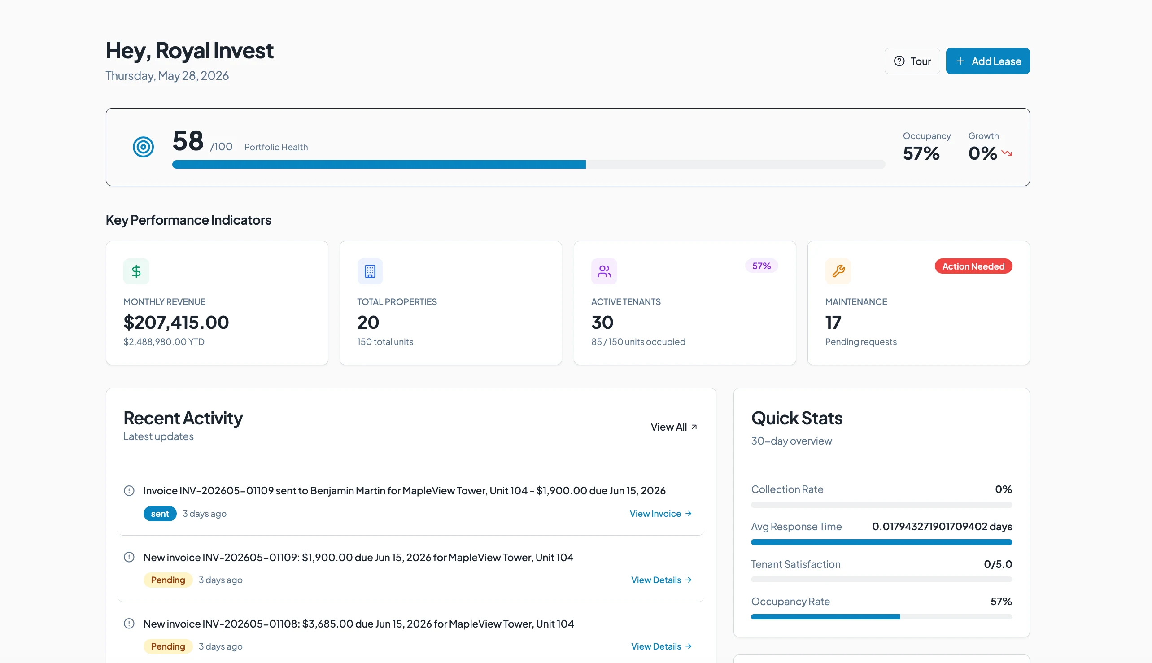The image size is (1152, 663).
Task: Click the plus icon in Add Lease
Action: [960, 61]
